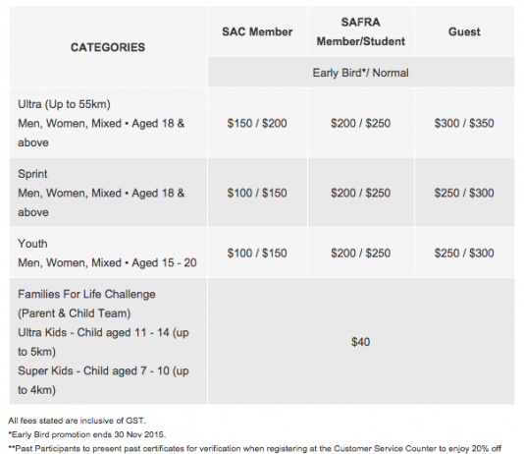Image resolution: width=524 pixels, height=454 pixels.
Task: Click Ultra SAFRA price $200 / $250
Action: [361, 123]
